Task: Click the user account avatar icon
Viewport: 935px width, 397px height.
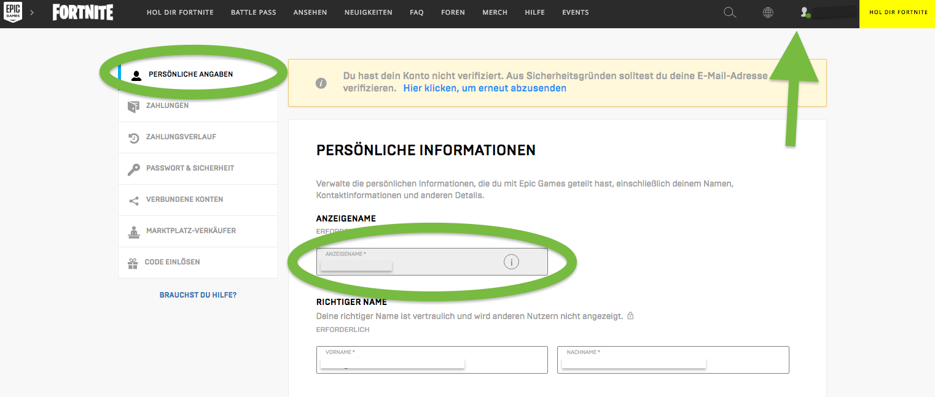Action: [x=805, y=12]
